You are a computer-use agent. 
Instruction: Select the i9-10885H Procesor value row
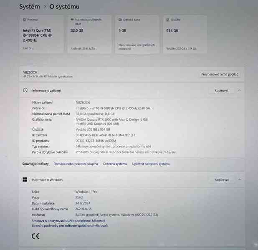(x=114, y=109)
